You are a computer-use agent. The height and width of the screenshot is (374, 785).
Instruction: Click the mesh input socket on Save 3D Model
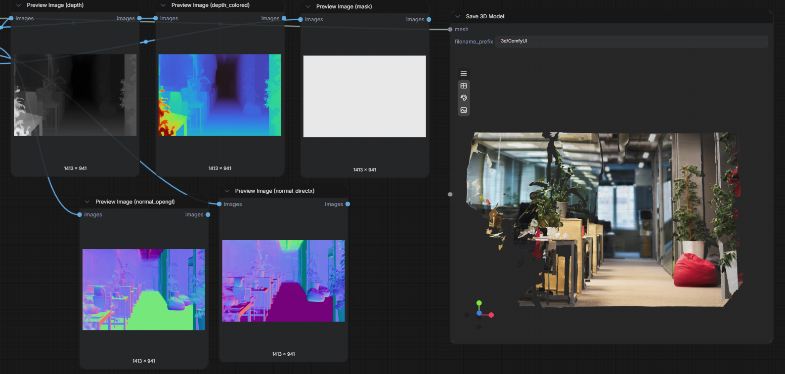coord(450,30)
